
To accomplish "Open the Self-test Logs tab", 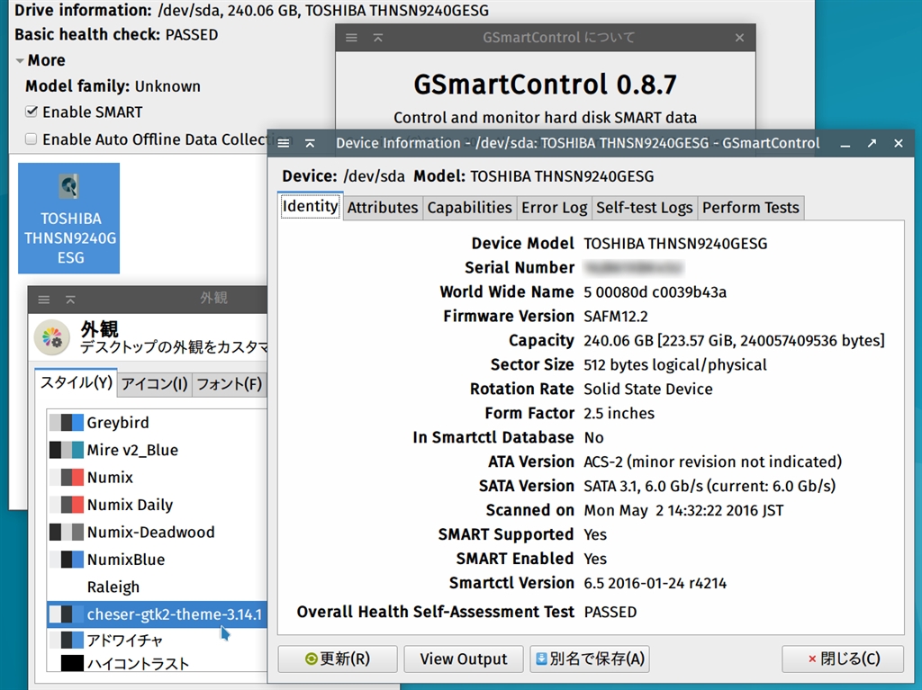I will [x=645, y=208].
